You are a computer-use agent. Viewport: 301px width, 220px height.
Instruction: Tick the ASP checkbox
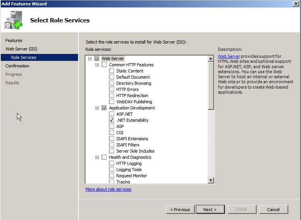(x=111, y=126)
